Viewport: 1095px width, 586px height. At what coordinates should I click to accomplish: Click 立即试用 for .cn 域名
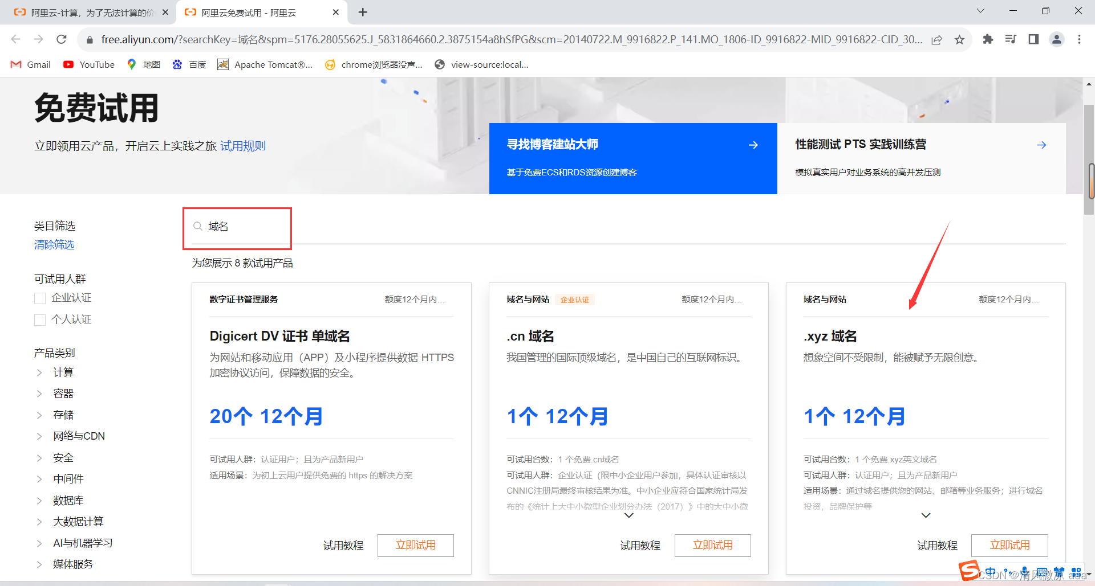[713, 545]
